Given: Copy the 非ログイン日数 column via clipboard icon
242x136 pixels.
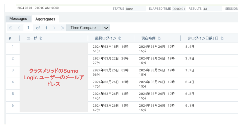Looking at the screenshot, I should click(222, 38).
